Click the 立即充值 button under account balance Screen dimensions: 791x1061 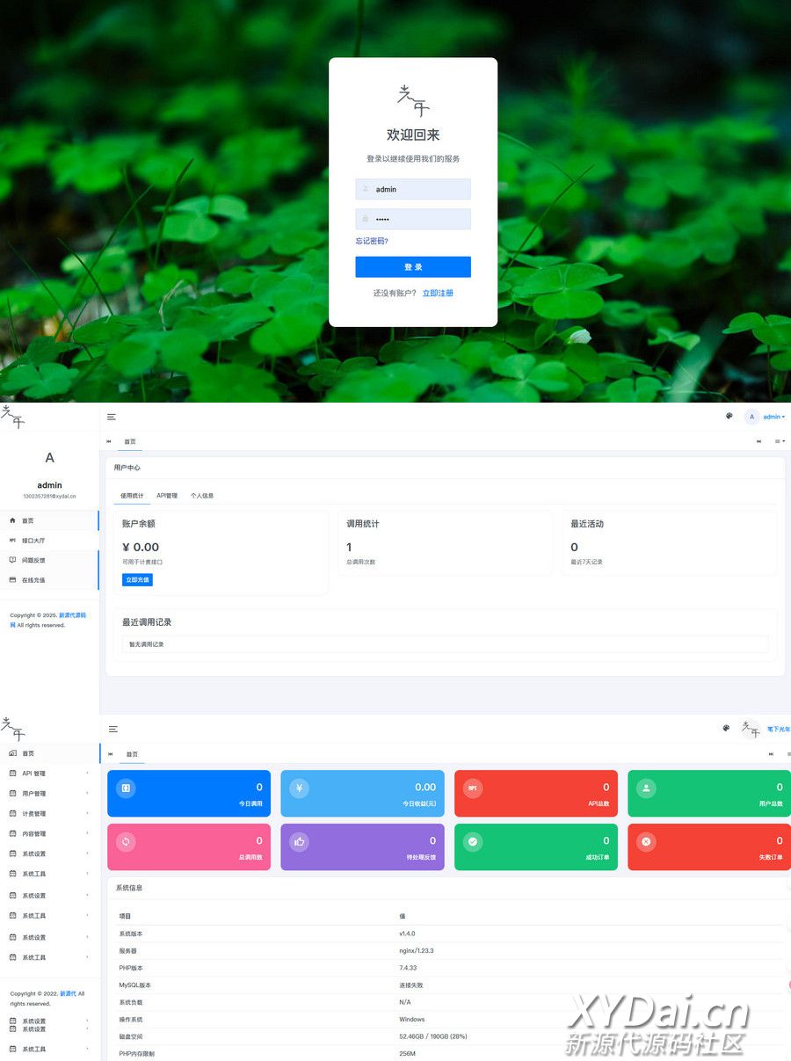[137, 580]
